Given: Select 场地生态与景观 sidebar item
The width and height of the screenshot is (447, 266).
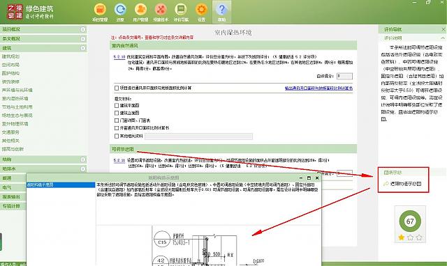Looking at the screenshot, I should pos(17,116).
